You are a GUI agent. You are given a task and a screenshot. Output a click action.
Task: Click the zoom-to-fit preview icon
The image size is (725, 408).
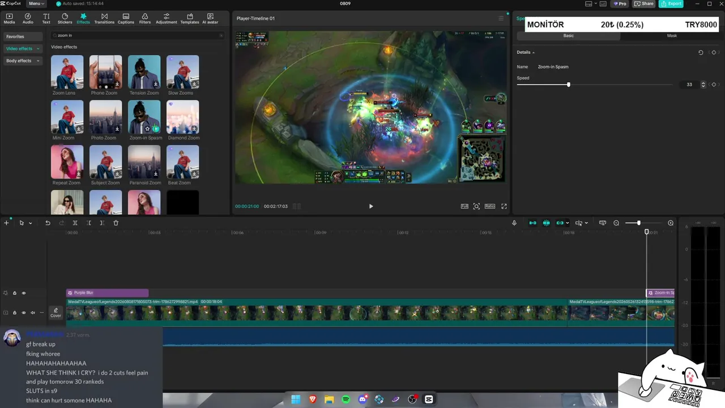(x=476, y=206)
